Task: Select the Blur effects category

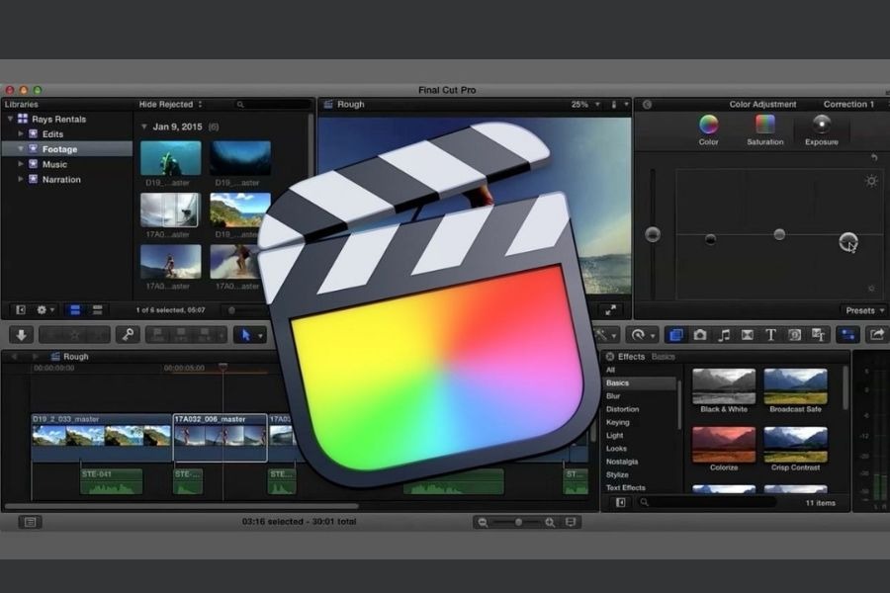Action: coord(614,395)
